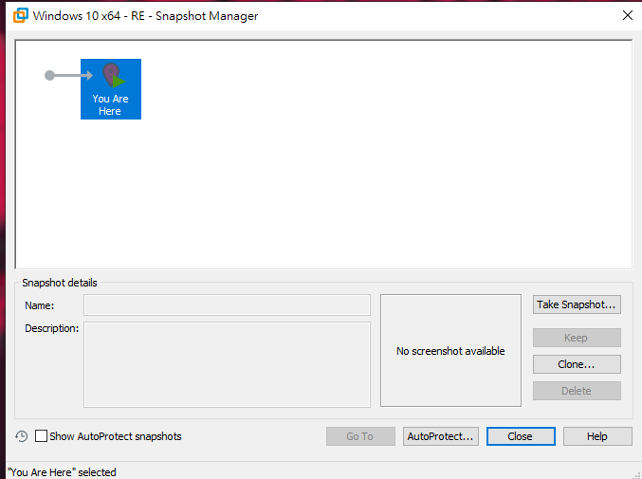Viewport: 642px width, 479px height.
Task: Click the gray root node of the snapshot tree
Action: tap(49, 75)
